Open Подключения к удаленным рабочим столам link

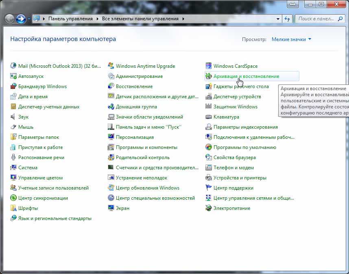pyautogui.click(x=254, y=137)
